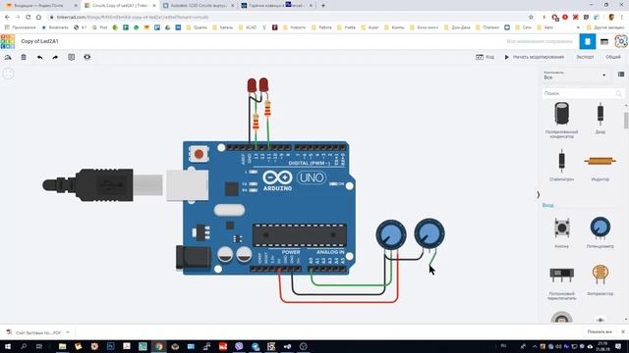This screenshot has height=353, width=629.
Task: Click the Ввод category heading
Action: point(547,205)
